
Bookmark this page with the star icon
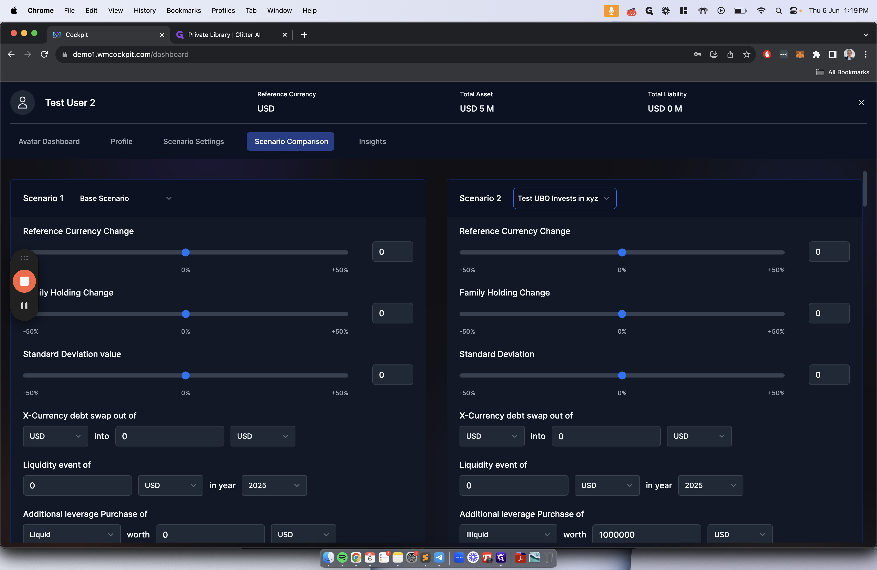pos(746,54)
